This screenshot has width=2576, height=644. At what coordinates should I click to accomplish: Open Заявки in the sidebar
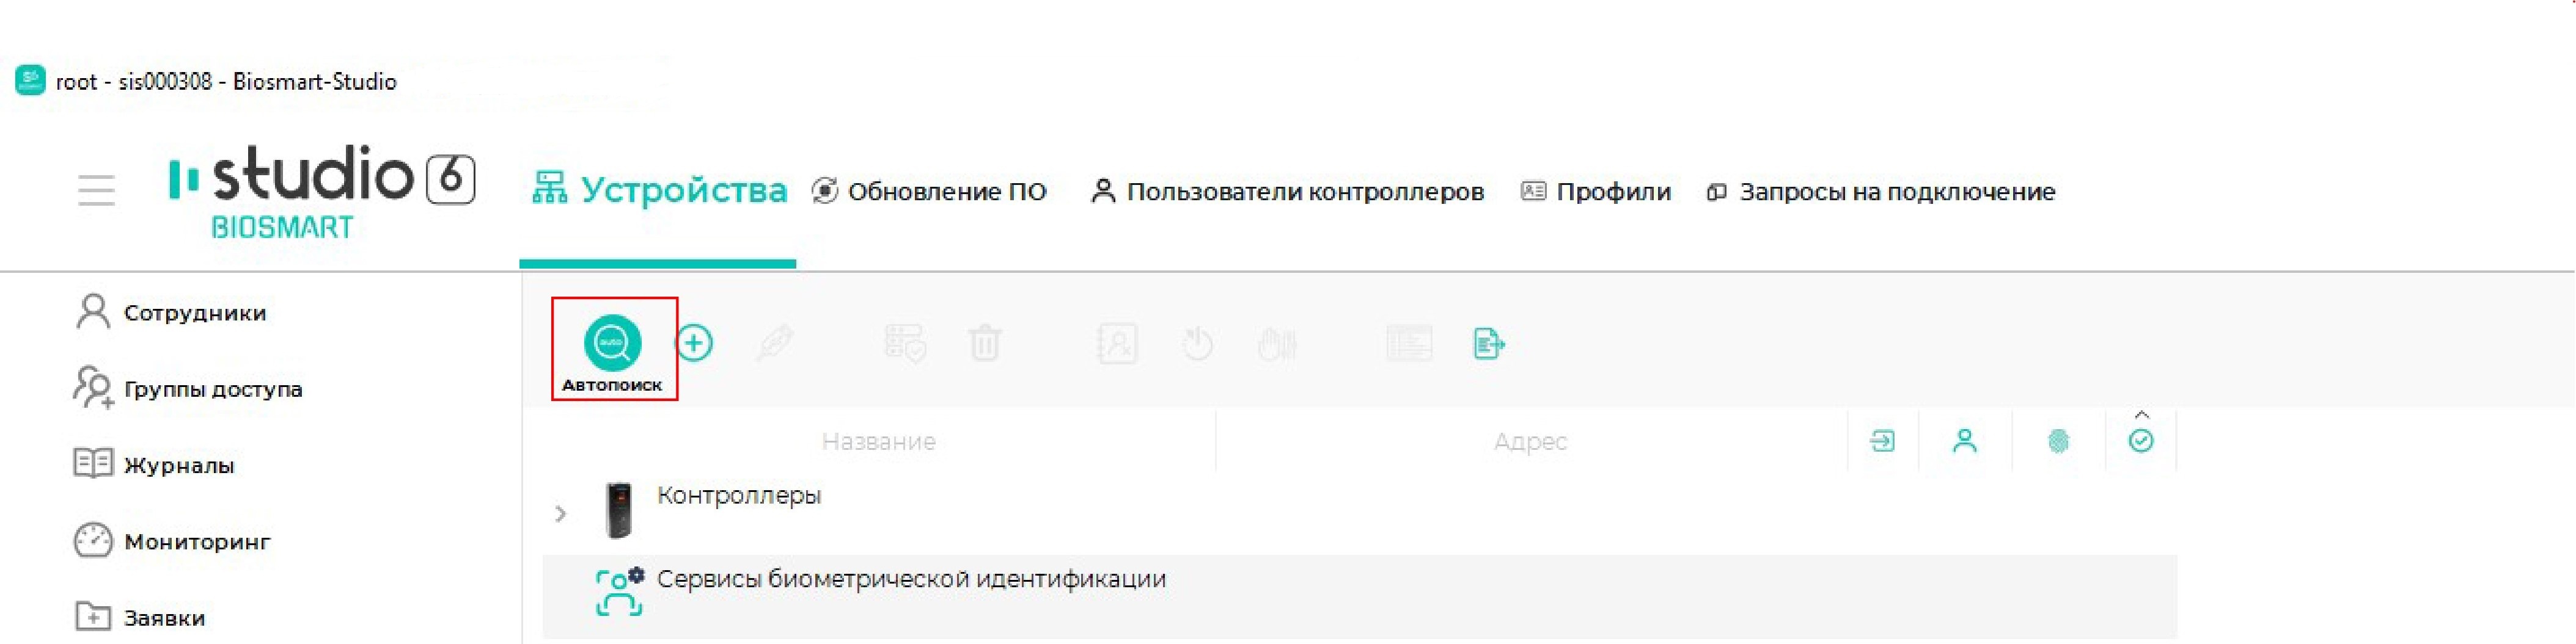[x=140, y=617]
